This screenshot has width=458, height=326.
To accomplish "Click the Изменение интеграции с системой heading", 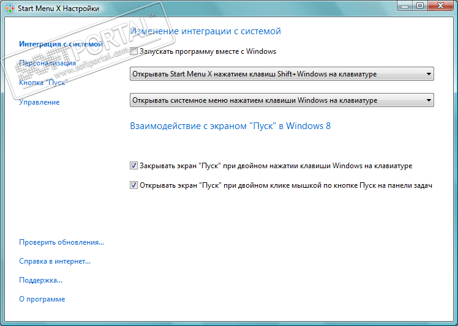I will 205,31.
